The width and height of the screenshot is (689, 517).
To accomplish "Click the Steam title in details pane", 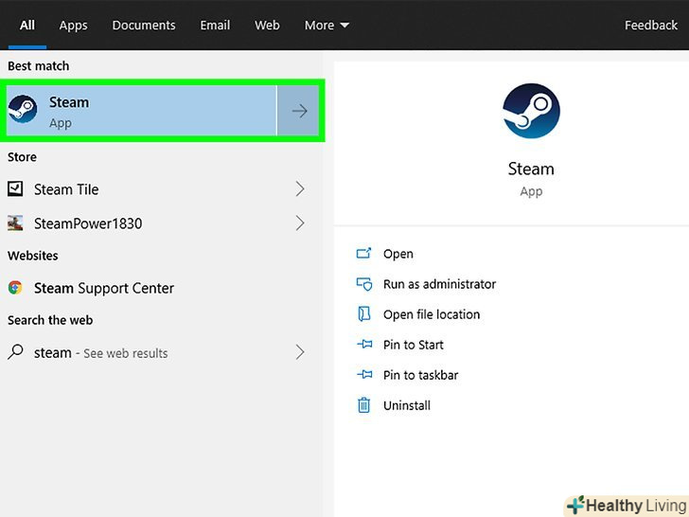I will [x=531, y=169].
